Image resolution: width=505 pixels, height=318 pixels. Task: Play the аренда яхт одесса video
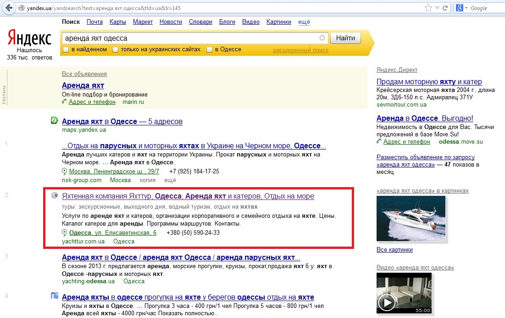click(x=387, y=302)
